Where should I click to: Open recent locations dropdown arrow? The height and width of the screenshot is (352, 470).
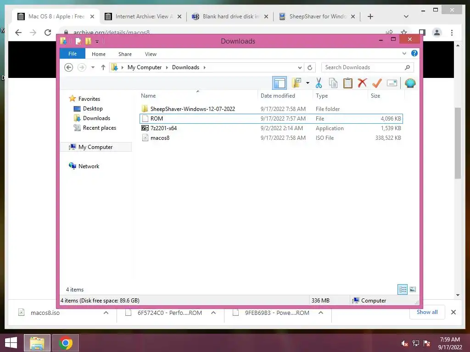(x=93, y=67)
